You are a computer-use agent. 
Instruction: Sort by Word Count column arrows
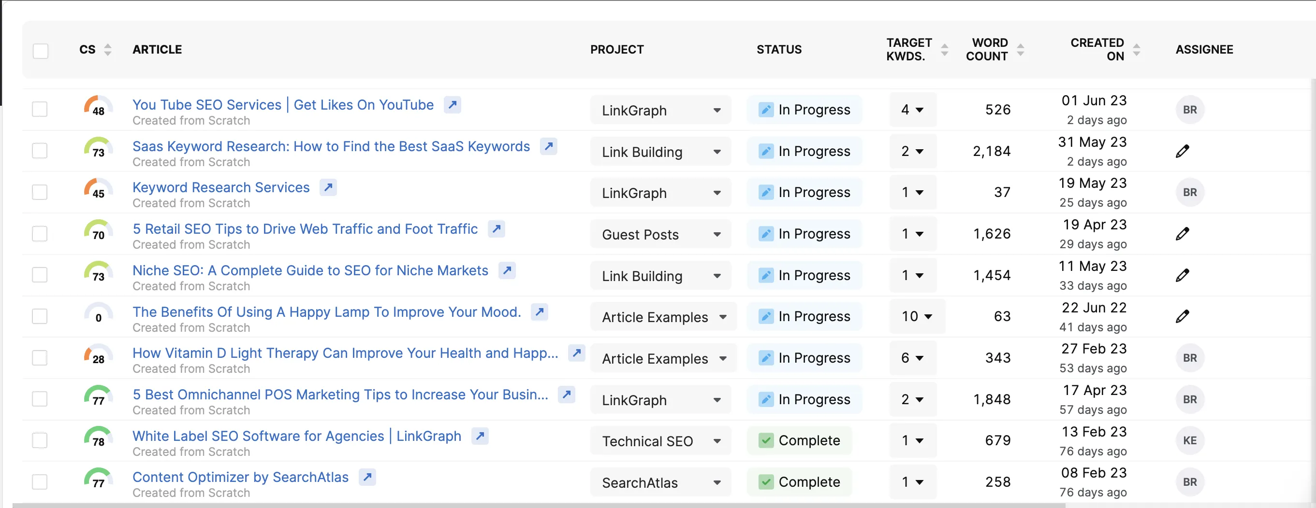click(1020, 49)
